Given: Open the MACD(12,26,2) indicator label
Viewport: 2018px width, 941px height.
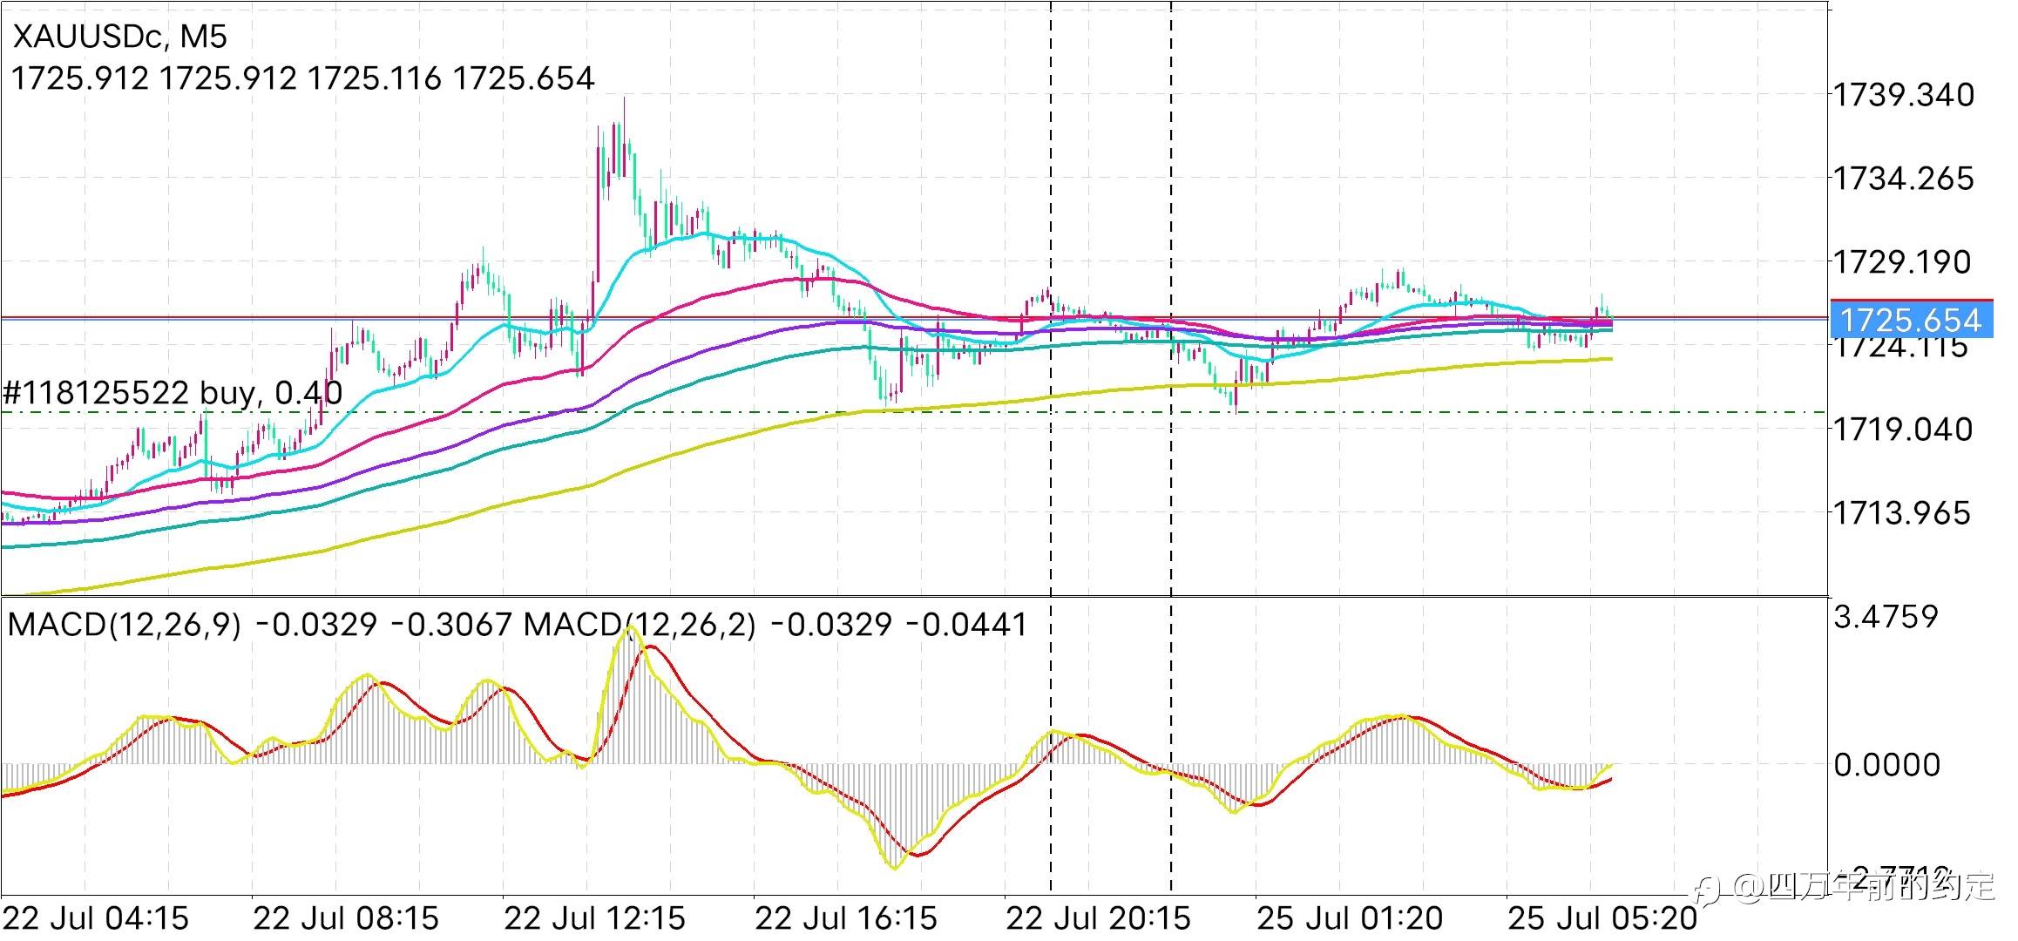Looking at the screenshot, I should [x=639, y=625].
